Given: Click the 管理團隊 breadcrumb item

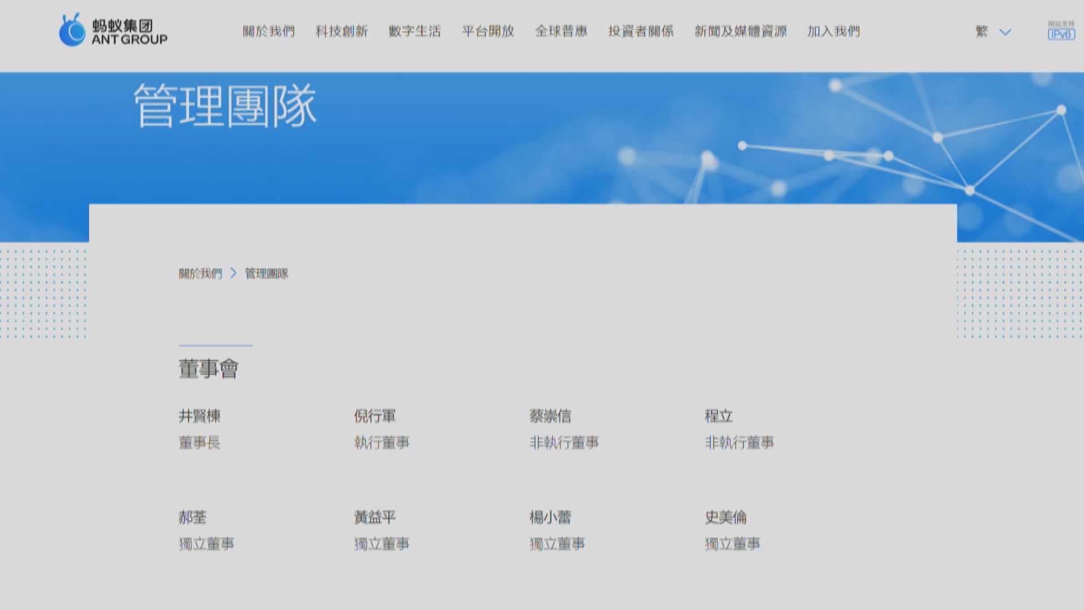Looking at the screenshot, I should pos(266,274).
